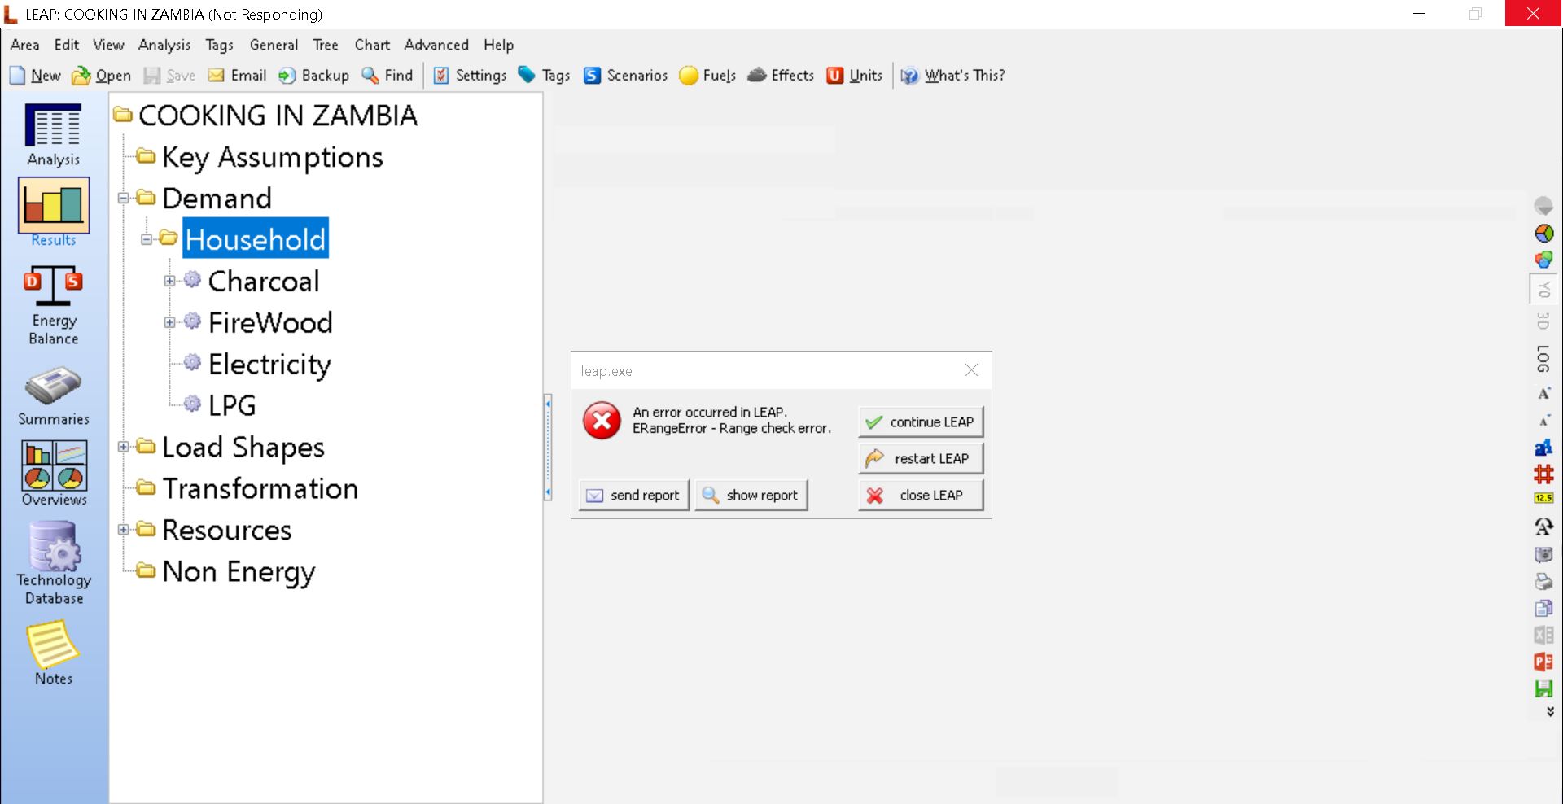Open the Overviews view

tap(54, 474)
